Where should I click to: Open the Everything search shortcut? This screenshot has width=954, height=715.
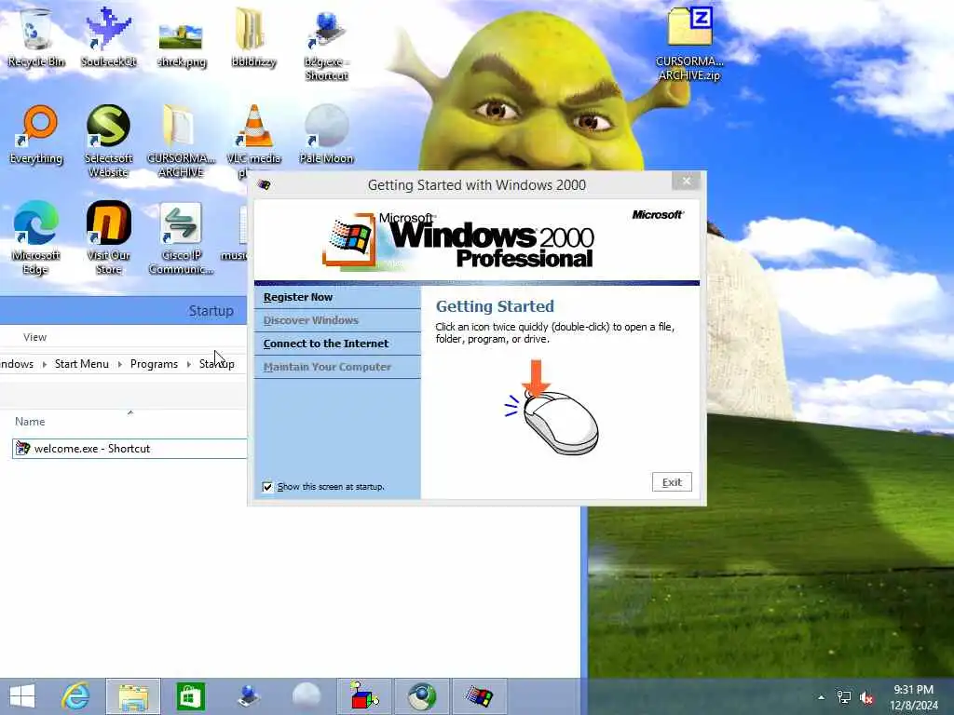(36, 135)
